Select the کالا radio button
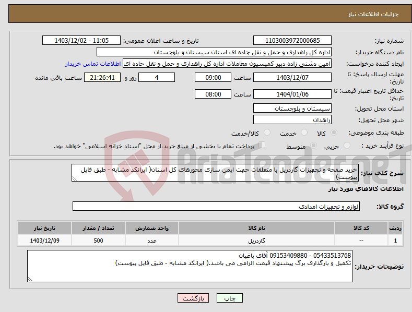412x312 pixels. tap(334, 133)
